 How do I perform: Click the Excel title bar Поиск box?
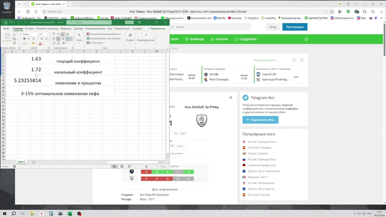pyautogui.click(x=89, y=22)
